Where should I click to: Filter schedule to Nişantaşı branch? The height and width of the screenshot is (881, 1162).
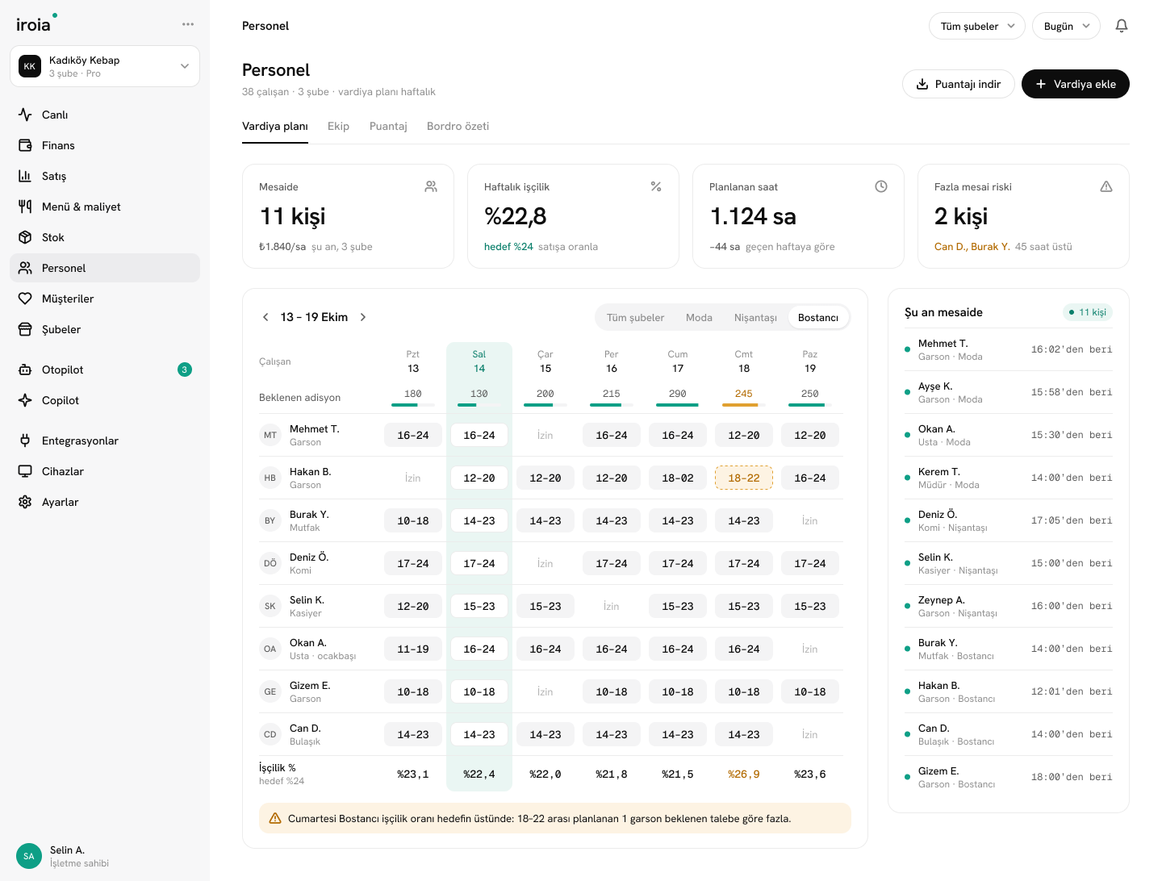coord(755,318)
